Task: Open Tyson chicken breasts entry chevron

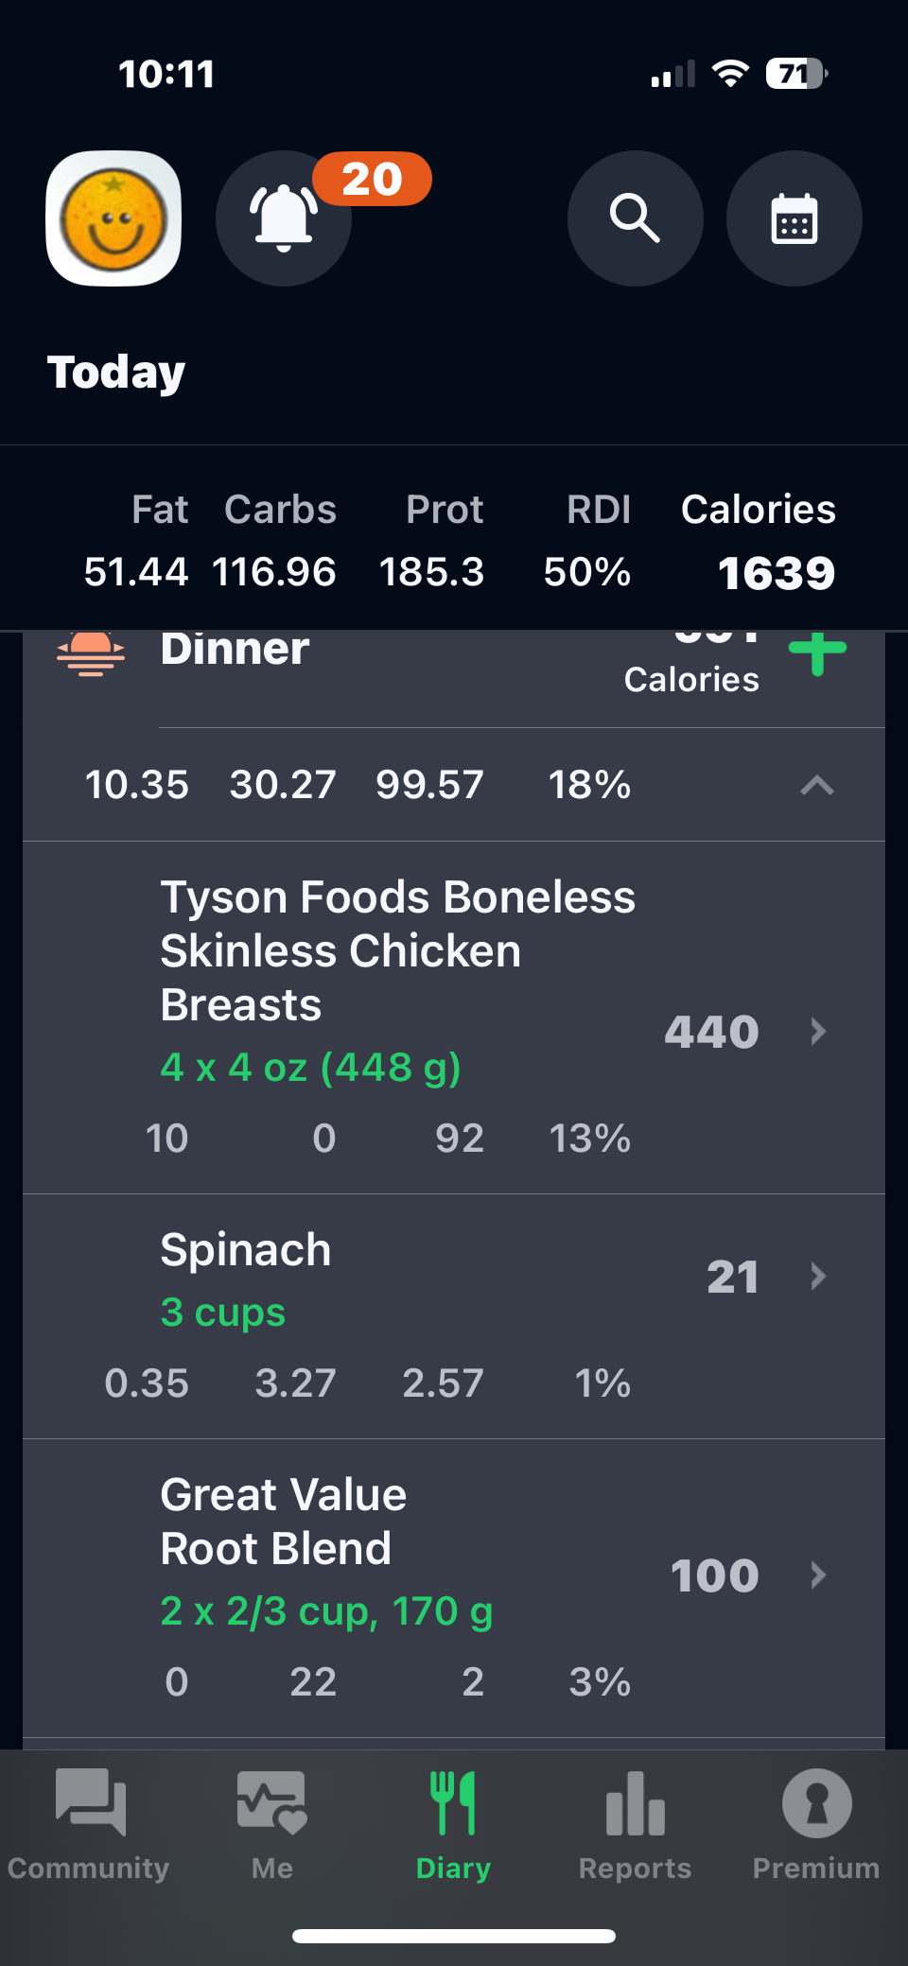Action: click(818, 1031)
